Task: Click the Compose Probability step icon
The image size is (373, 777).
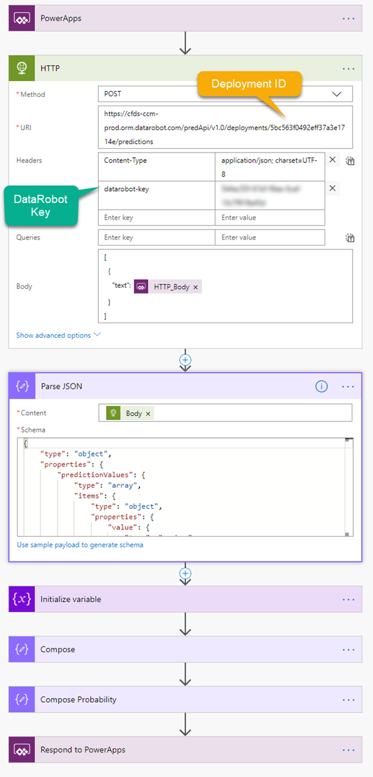Action: (22, 699)
